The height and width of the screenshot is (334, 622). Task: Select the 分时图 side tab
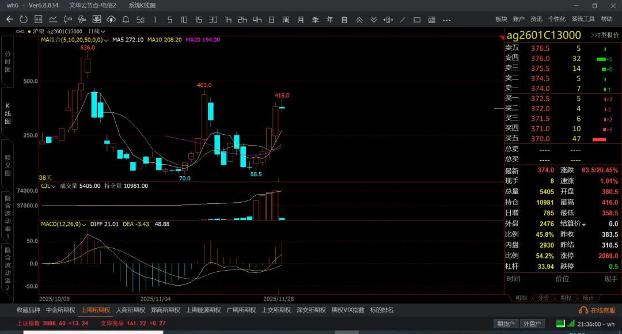point(7,62)
